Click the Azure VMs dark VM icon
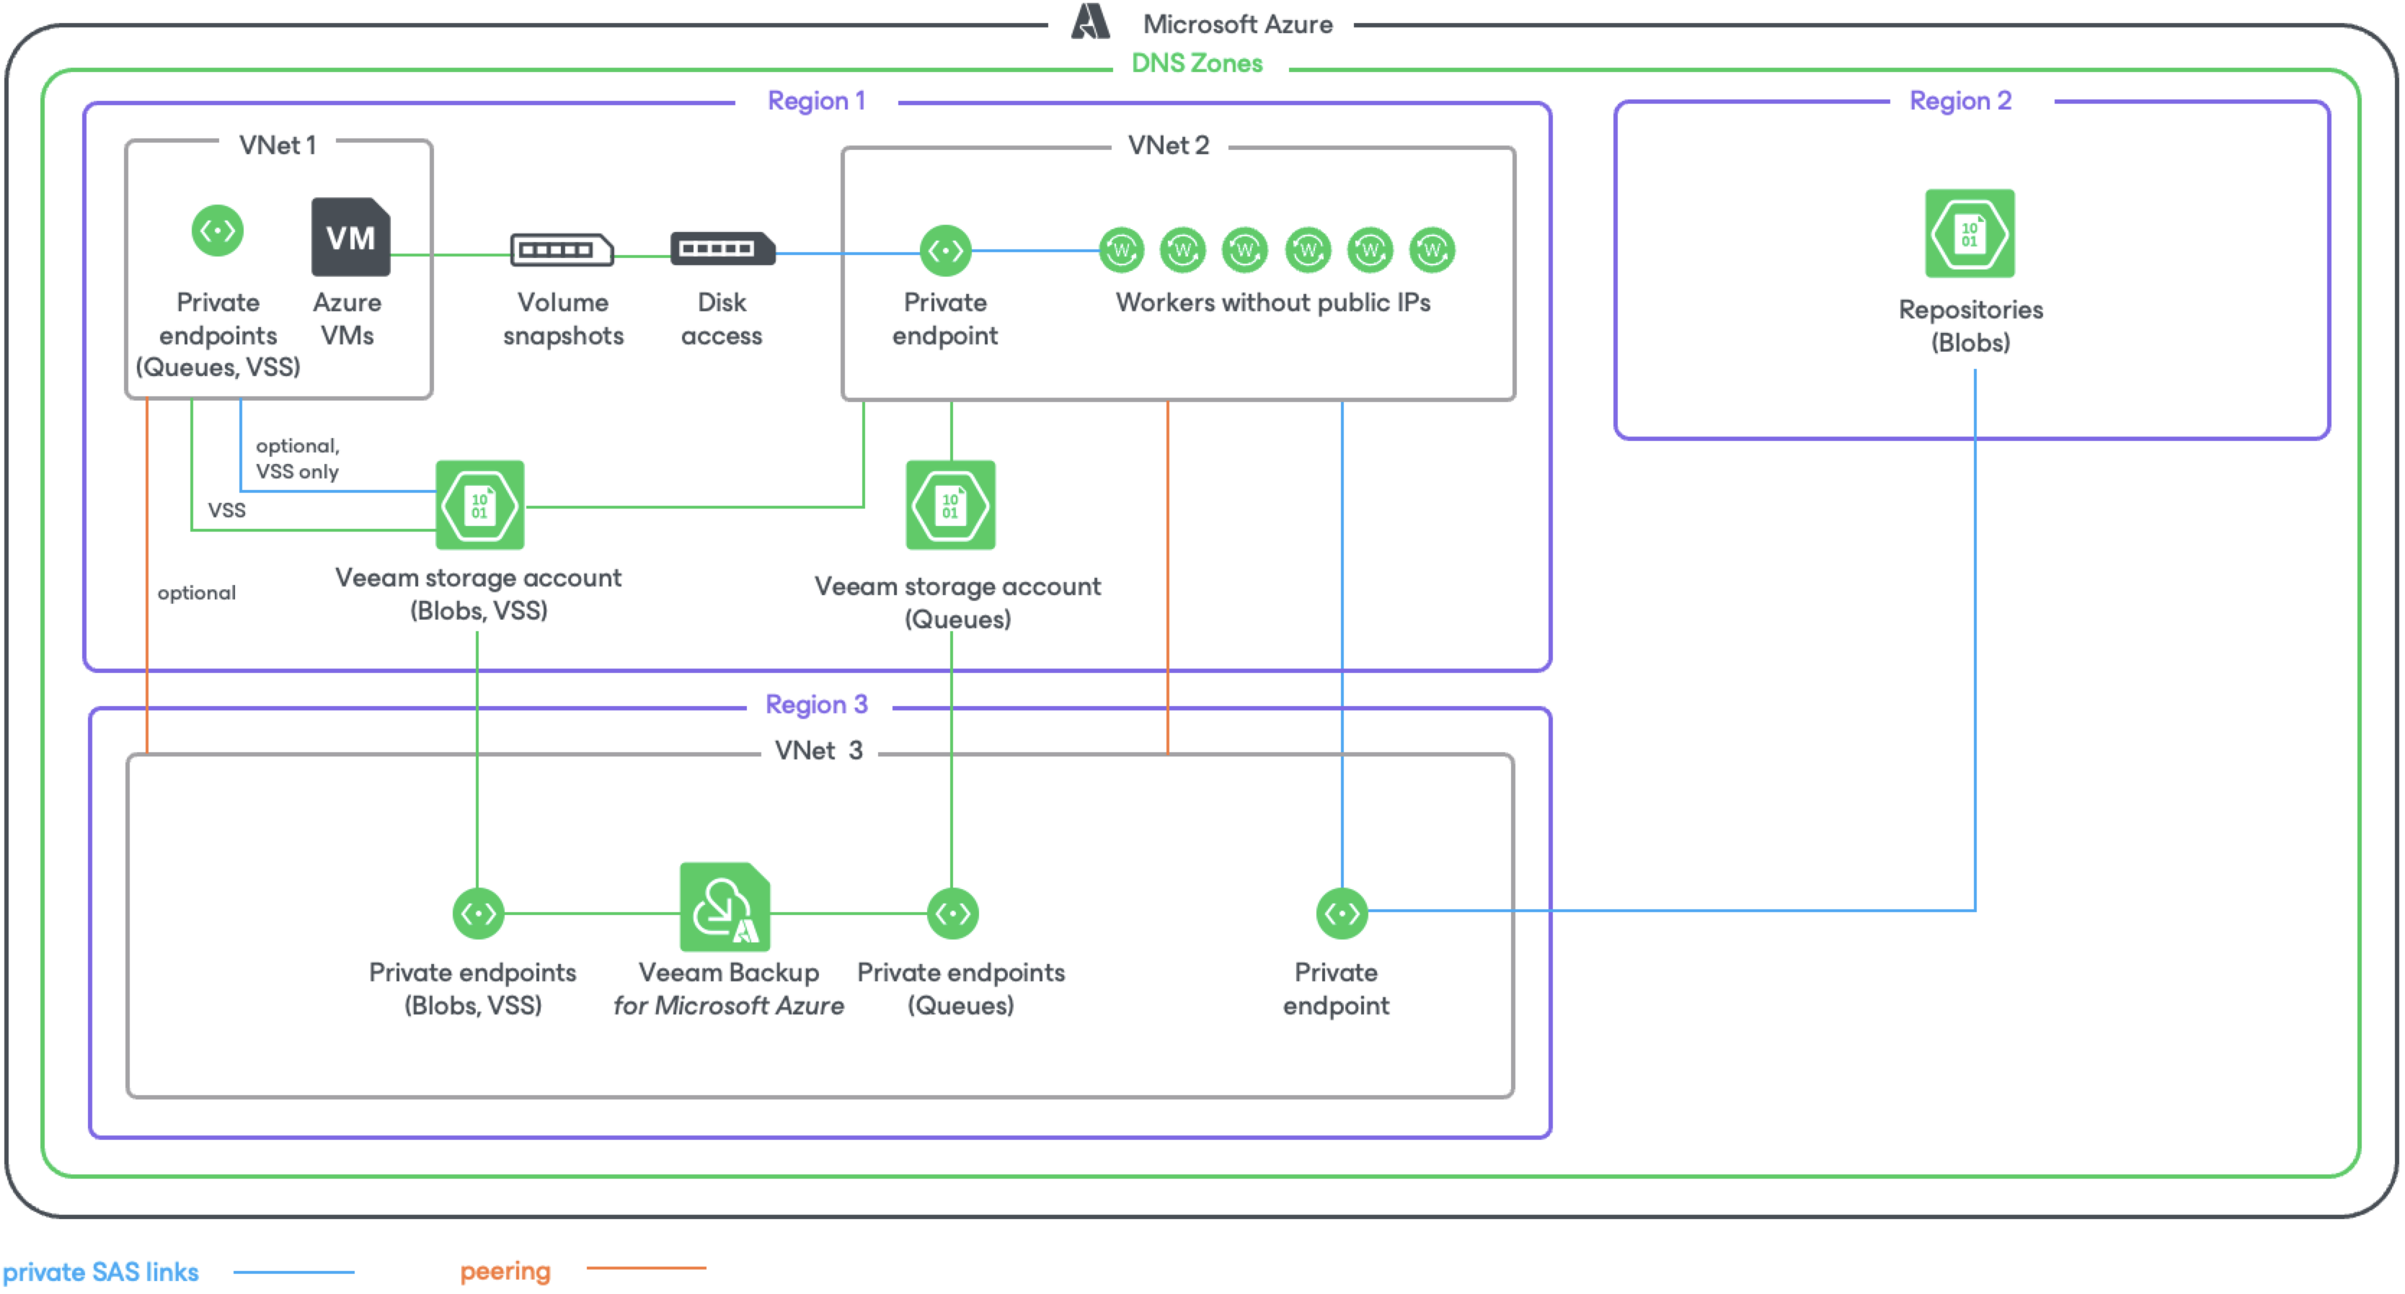Screen dimensions: 2405x1294 350,237
